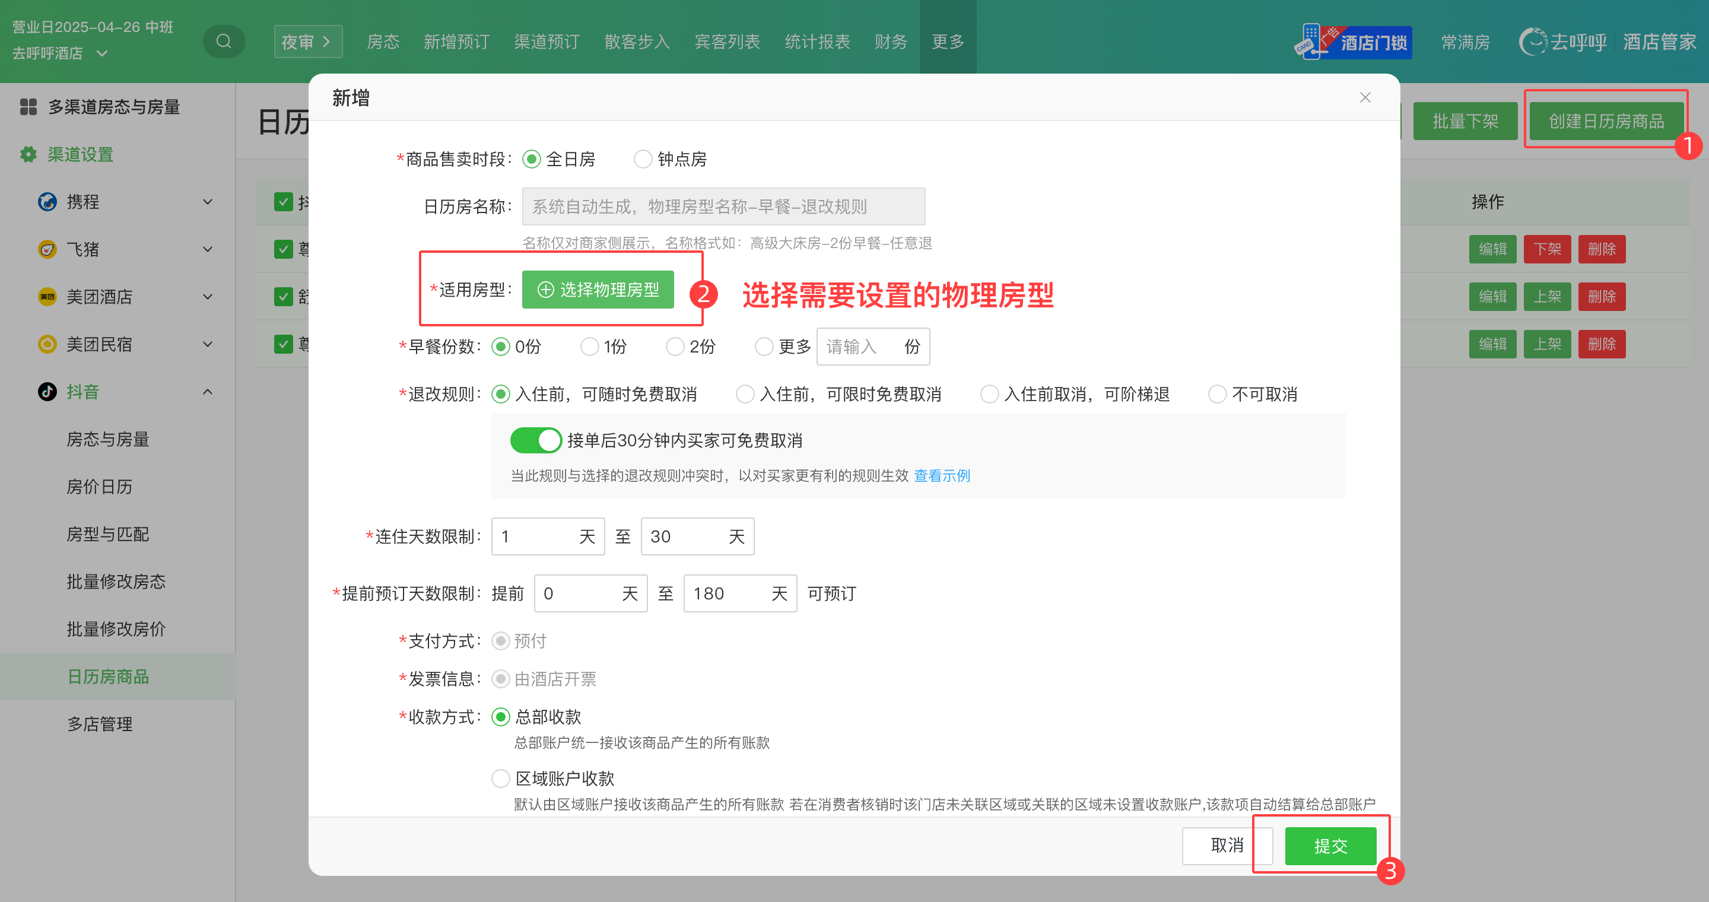Click the Fliggy (飞猪) channel icon
The width and height of the screenshot is (1709, 902).
click(47, 249)
